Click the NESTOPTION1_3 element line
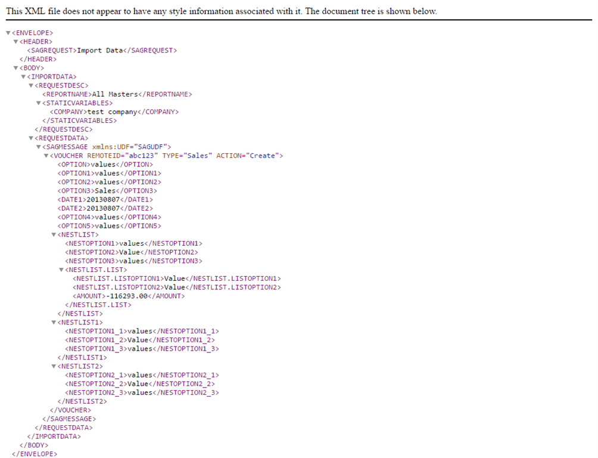The image size is (598, 458). [142, 349]
